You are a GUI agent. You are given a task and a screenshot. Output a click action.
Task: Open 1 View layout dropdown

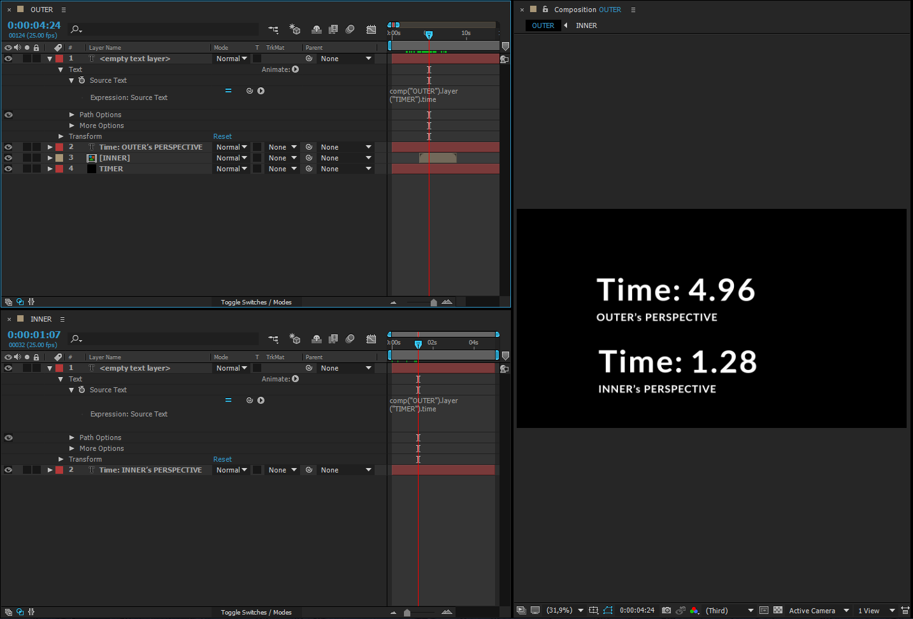pyautogui.click(x=876, y=610)
